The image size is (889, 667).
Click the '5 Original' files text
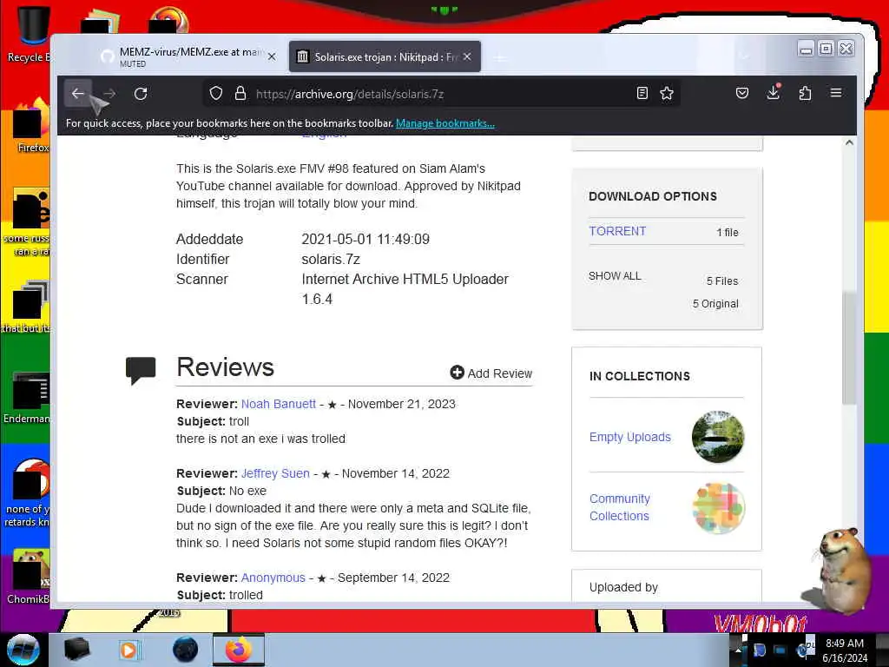click(715, 304)
